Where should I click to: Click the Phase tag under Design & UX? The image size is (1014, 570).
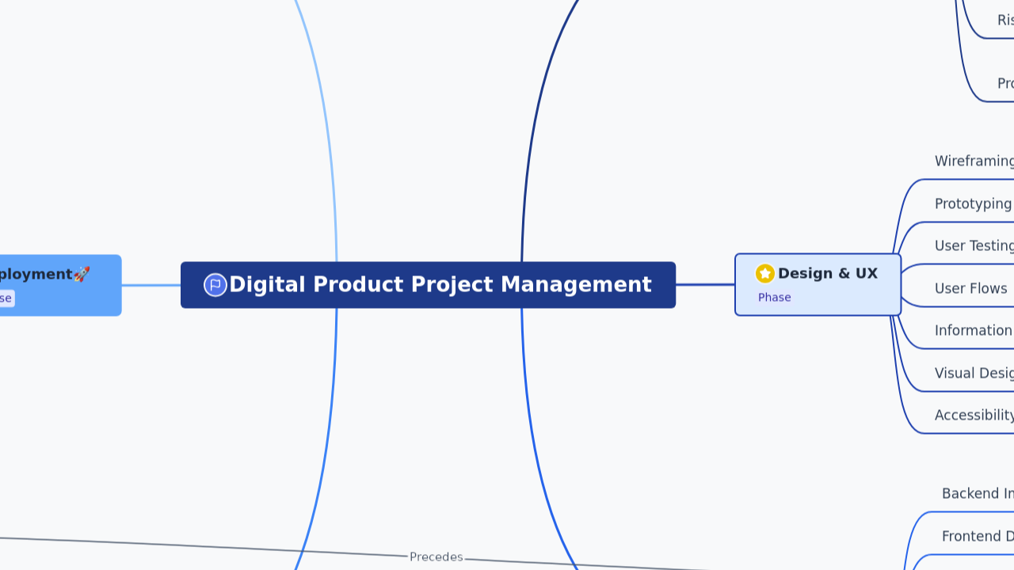(775, 298)
